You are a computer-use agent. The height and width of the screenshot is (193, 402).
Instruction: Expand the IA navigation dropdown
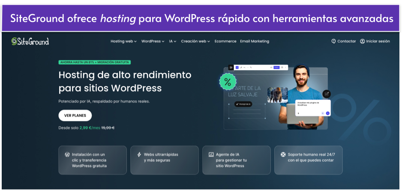pos(173,41)
